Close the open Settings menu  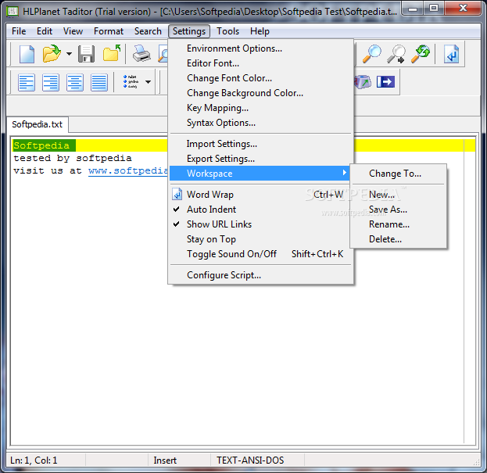[189, 31]
